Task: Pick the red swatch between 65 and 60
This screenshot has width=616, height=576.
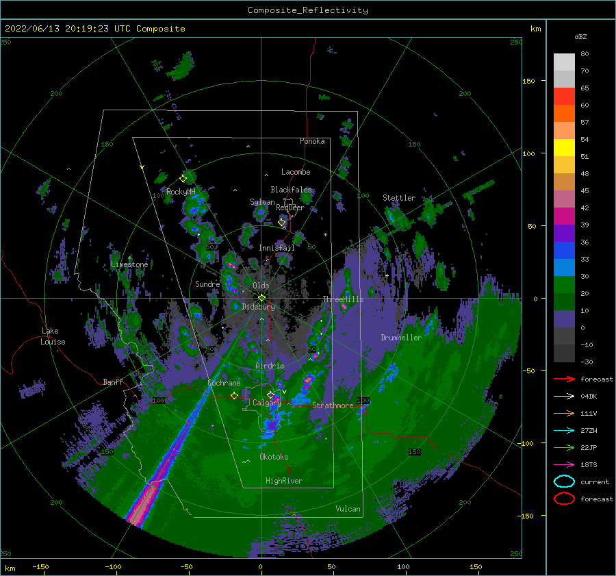Action: (564, 97)
